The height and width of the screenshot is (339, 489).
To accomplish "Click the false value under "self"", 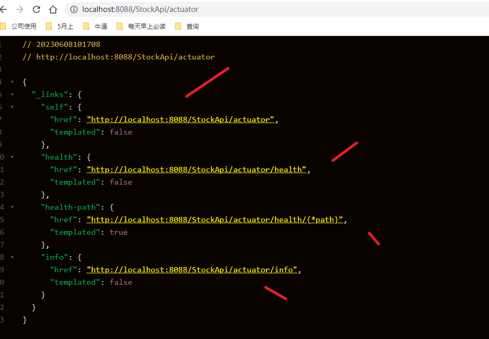I will (x=121, y=132).
